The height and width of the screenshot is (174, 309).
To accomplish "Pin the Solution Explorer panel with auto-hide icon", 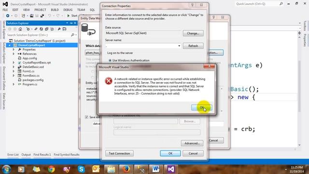I will pos(71,23).
